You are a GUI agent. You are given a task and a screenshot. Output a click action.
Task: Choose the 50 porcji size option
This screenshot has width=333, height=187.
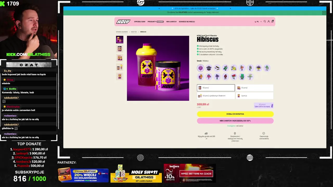click(x=216, y=88)
